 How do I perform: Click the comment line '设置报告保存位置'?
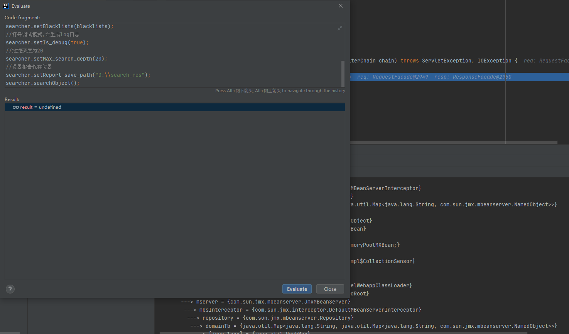[x=29, y=67]
